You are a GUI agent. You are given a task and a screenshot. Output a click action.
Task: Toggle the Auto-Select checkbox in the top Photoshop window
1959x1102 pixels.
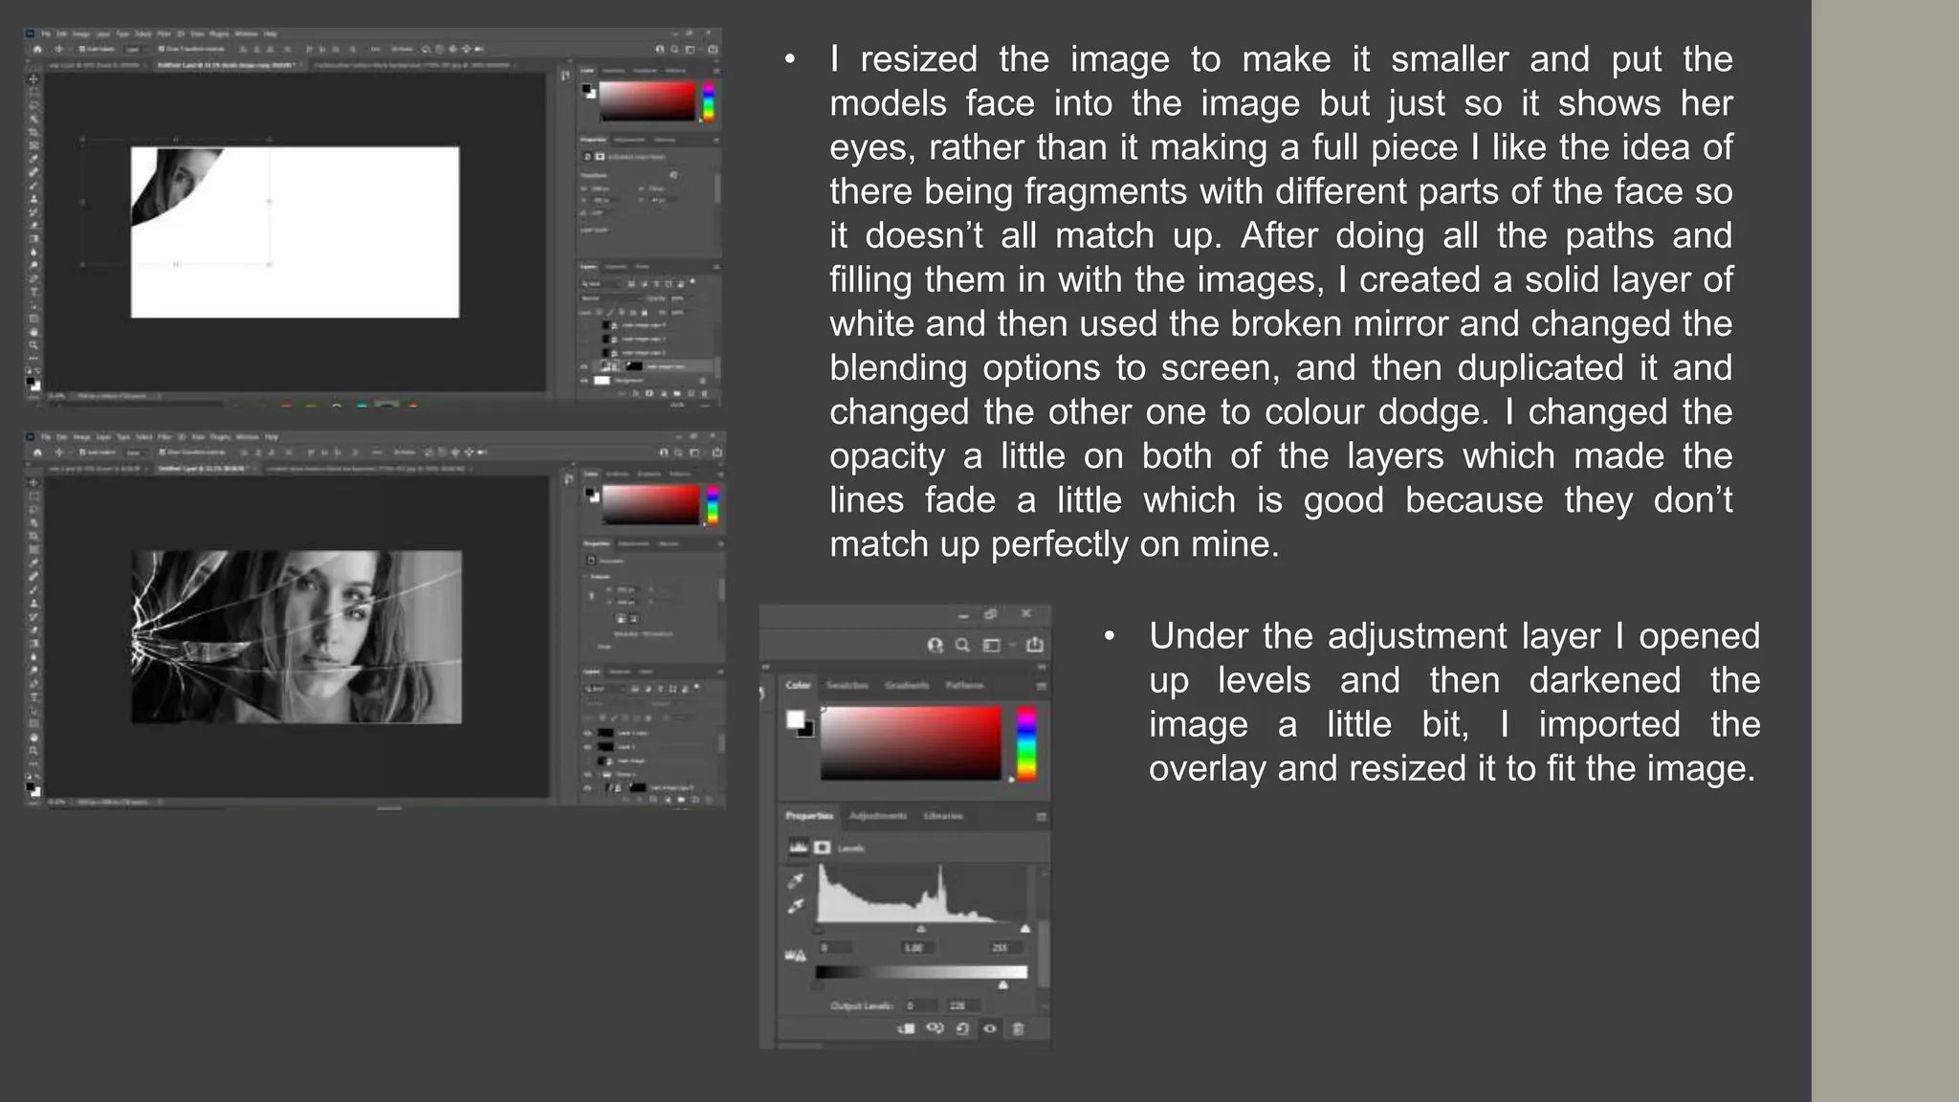(x=83, y=49)
